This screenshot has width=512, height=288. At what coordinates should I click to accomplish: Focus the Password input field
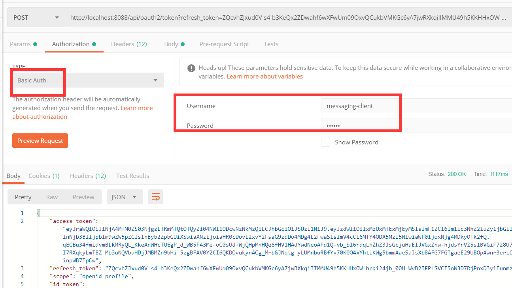415,126
